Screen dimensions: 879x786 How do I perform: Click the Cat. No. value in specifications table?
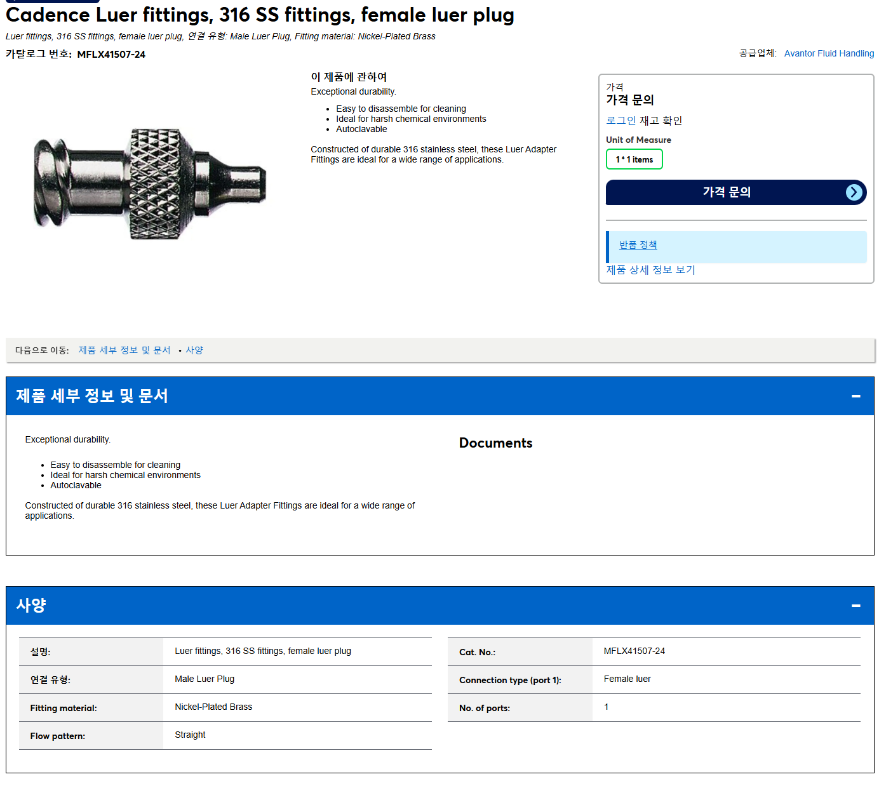tap(634, 651)
